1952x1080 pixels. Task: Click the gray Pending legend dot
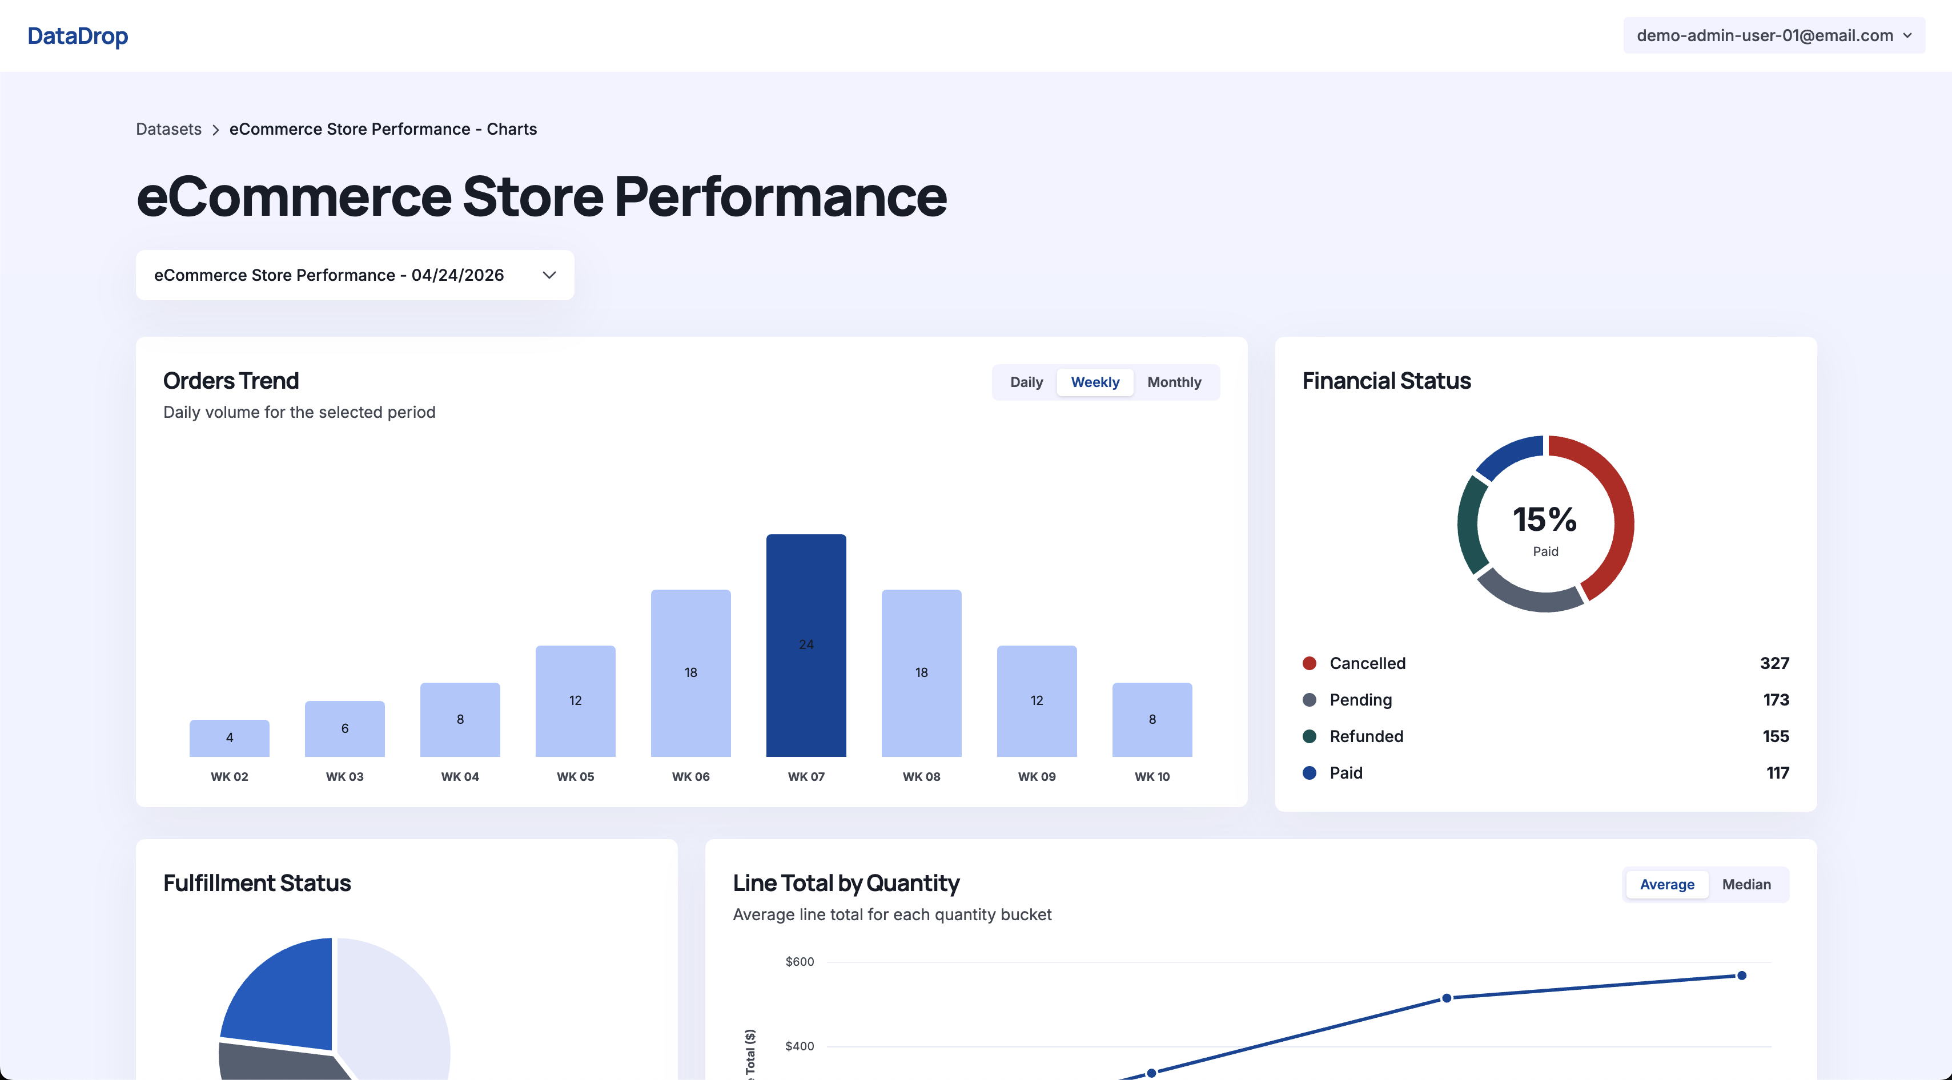(1308, 700)
